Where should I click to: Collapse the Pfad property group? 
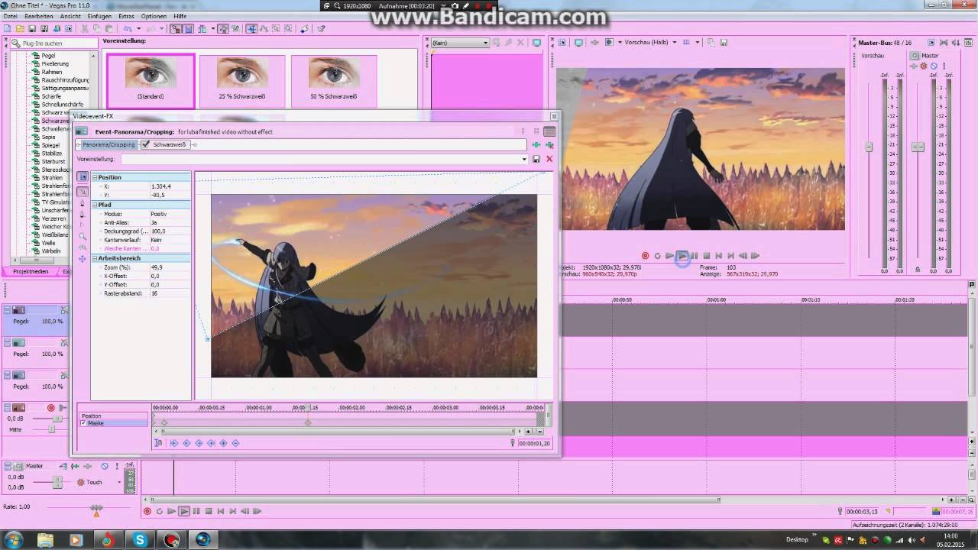coord(95,205)
